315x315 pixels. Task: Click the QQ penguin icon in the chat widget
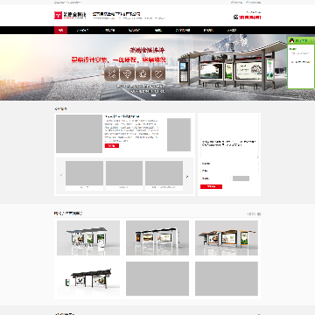tap(291, 40)
